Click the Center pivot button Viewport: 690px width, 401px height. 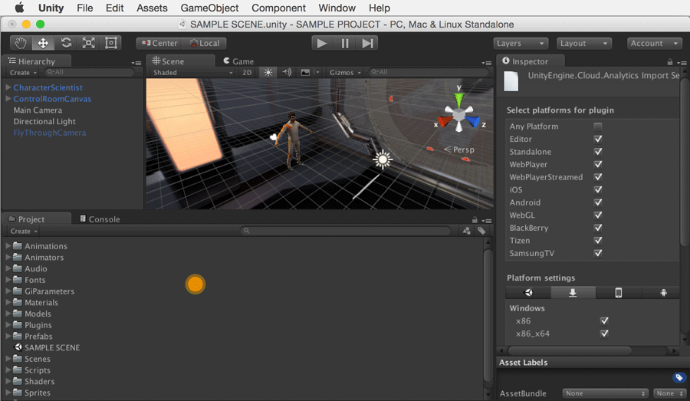point(159,44)
